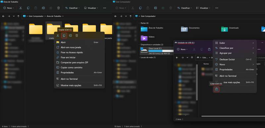Open recent locations dropdown in Área de Trabalho window
265x128 pixels.
[14, 16]
